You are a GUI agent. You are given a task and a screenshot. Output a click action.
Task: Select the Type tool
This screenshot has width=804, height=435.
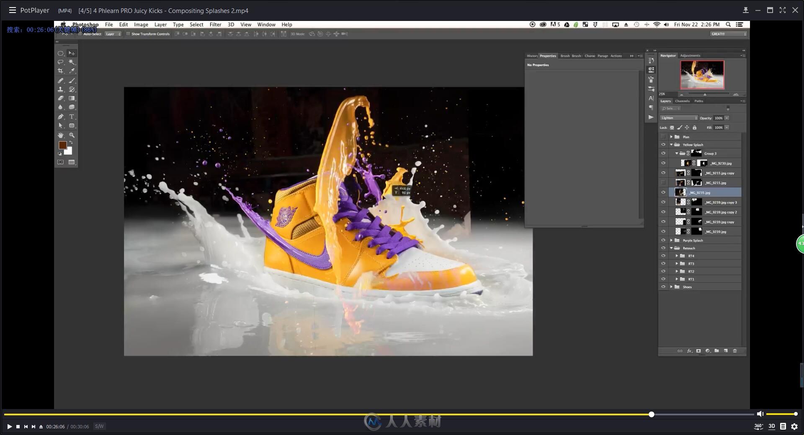coord(72,117)
